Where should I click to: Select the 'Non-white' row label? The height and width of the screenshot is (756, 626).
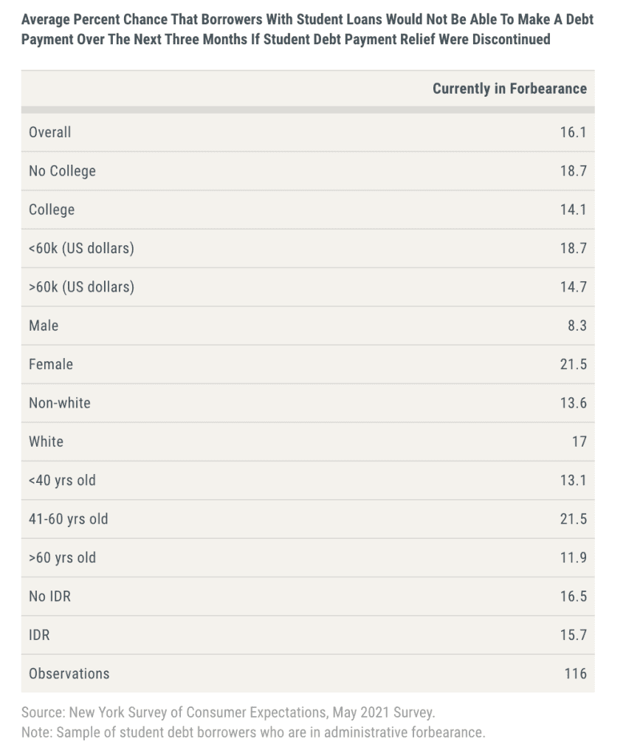[x=60, y=403]
